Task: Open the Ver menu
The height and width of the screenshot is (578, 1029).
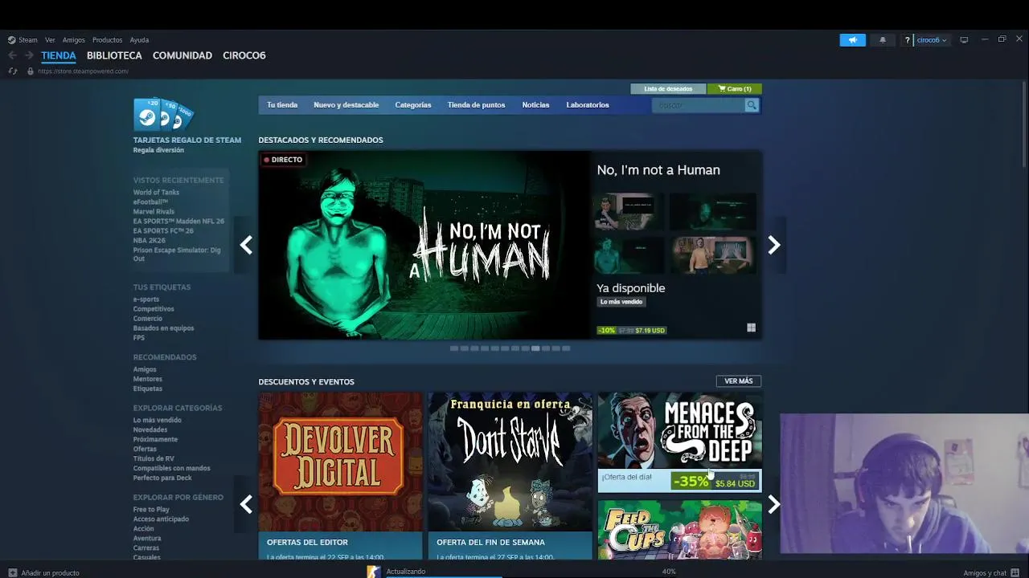Action: [x=50, y=40]
